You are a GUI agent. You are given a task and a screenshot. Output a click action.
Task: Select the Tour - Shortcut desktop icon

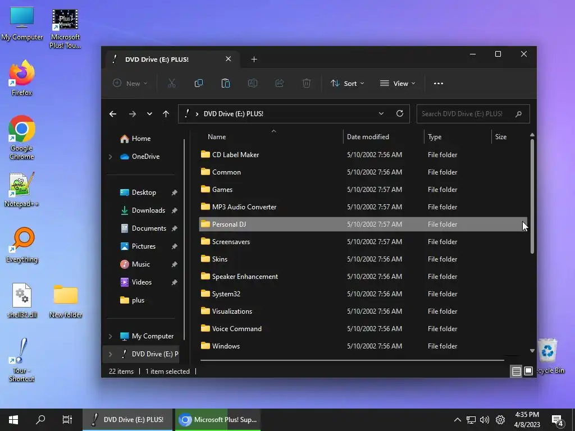22,360
